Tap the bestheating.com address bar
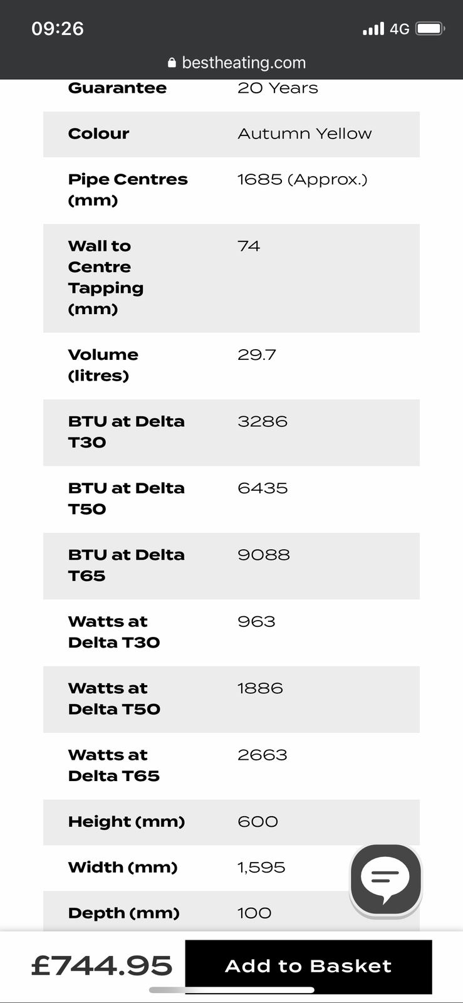 243,63
